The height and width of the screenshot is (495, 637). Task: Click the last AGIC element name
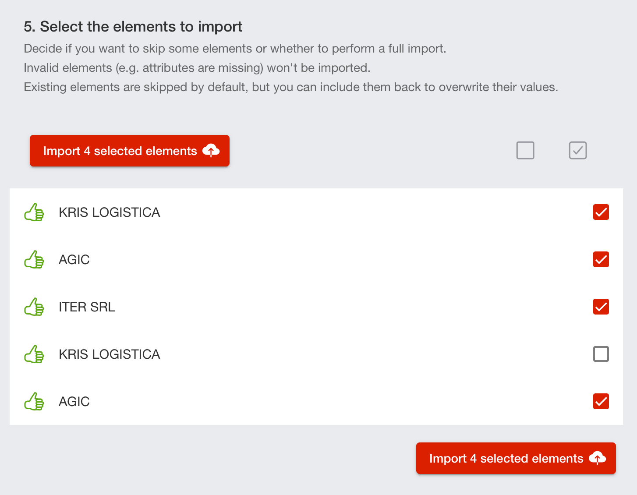click(x=74, y=402)
